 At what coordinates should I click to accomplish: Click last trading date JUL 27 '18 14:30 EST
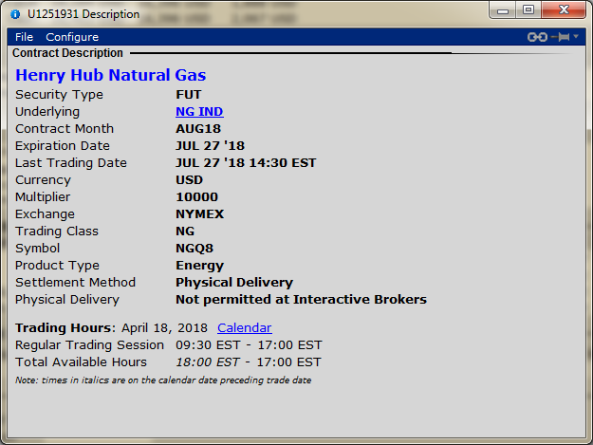coord(246,163)
